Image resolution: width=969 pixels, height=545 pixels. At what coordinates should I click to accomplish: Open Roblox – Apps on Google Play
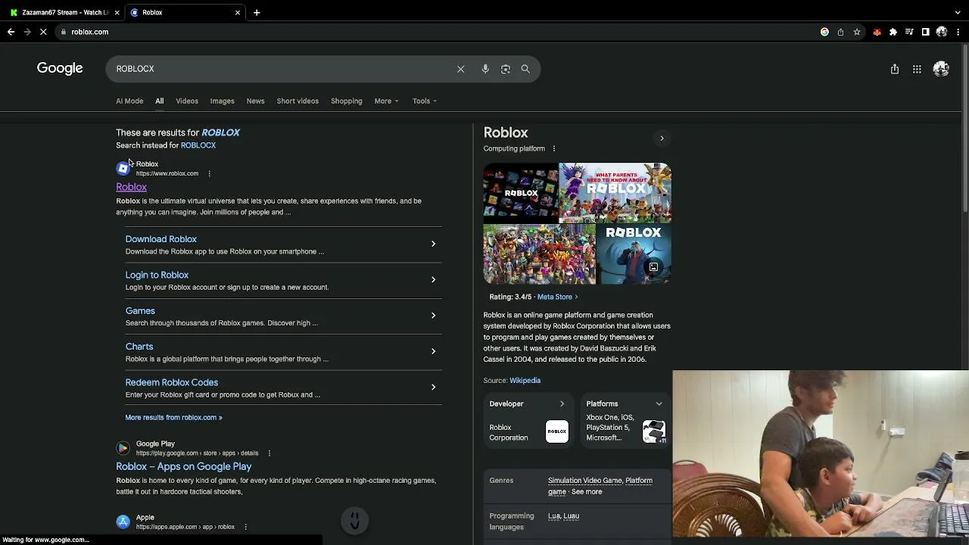pyautogui.click(x=184, y=466)
